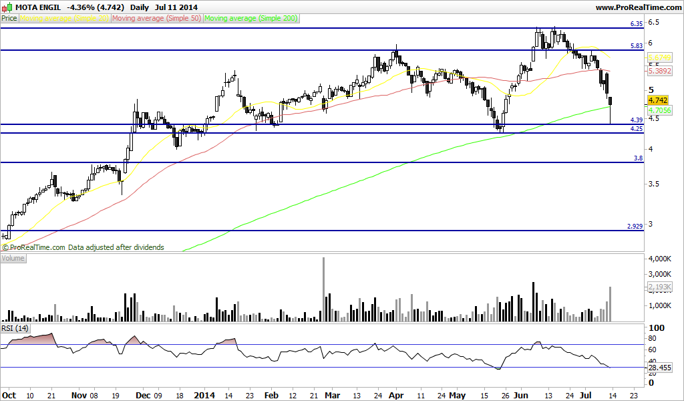Screen dimensions: 684x401
Task: Click the 28.455 RSI value tag
Action: [x=659, y=368]
